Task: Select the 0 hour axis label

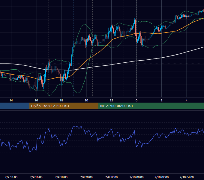Action: point(136,100)
